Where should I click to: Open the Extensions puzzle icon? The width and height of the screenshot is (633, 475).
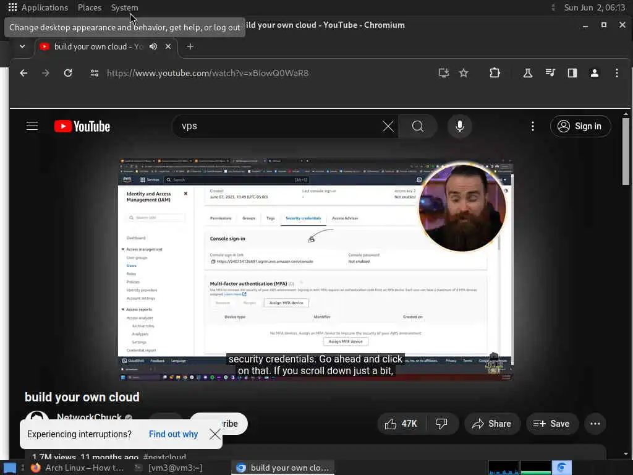pos(495,73)
